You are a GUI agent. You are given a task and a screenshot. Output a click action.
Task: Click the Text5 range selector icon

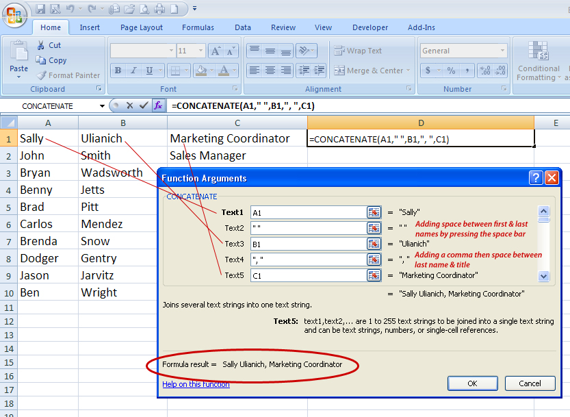click(x=374, y=275)
